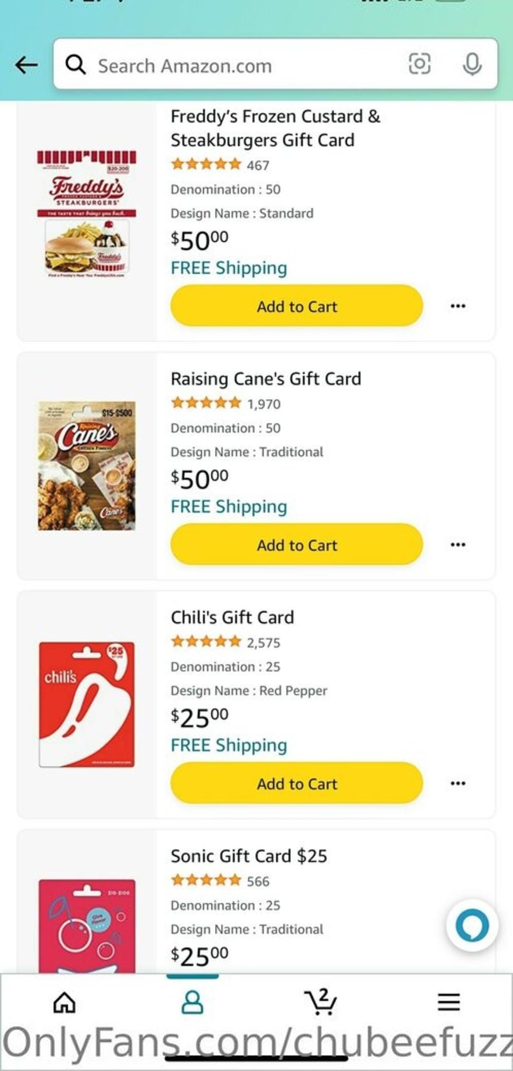The image size is (513, 1071).
Task: Open the shopping cart icon
Action: tap(321, 1002)
